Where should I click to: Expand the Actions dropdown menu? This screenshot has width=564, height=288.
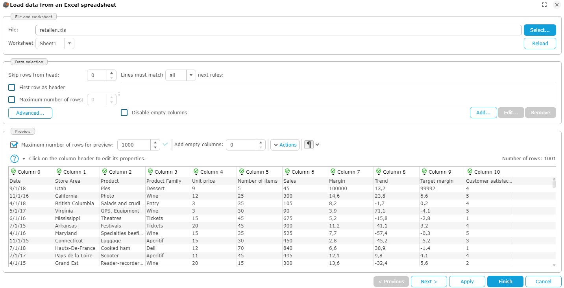tap(285, 145)
